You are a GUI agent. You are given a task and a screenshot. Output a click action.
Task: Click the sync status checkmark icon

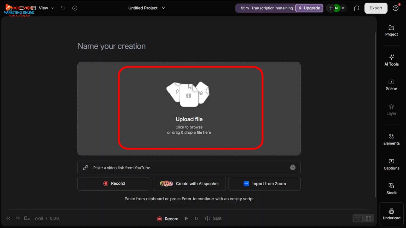pyautogui.click(x=75, y=8)
